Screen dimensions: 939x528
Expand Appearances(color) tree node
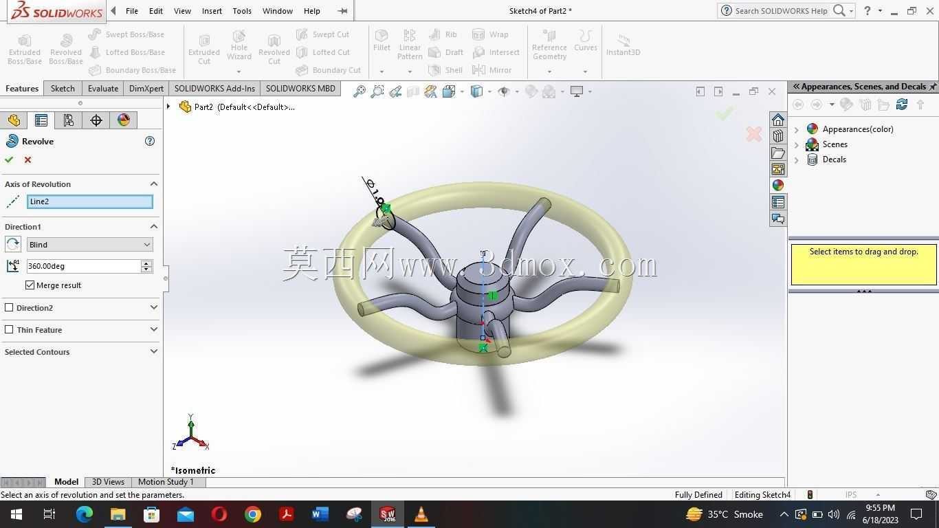(x=797, y=129)
